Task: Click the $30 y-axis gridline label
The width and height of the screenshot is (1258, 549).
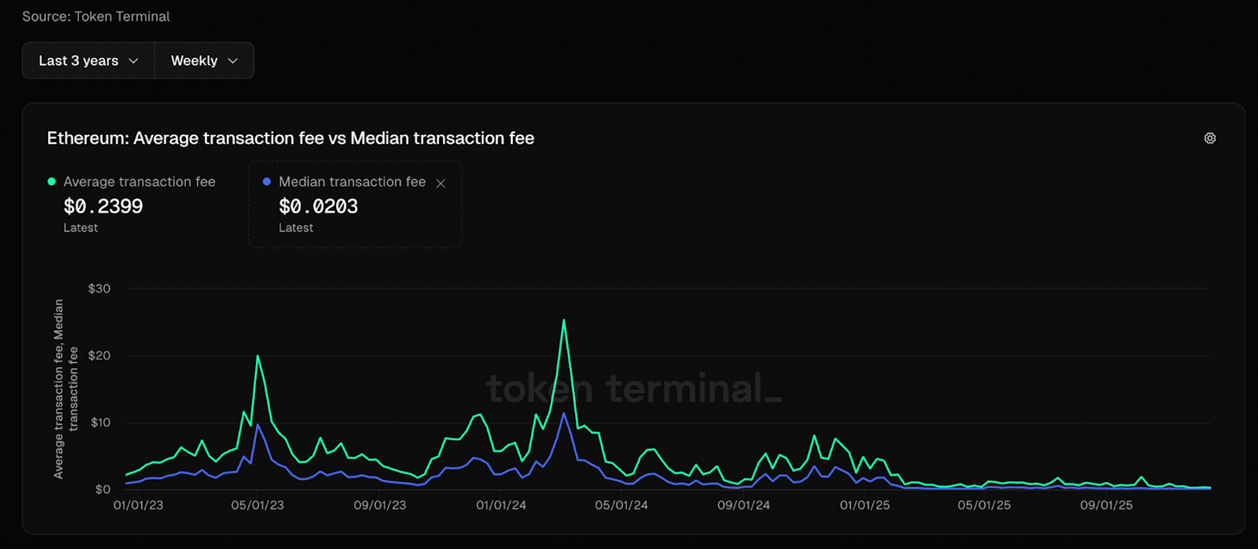Action: 99,288
